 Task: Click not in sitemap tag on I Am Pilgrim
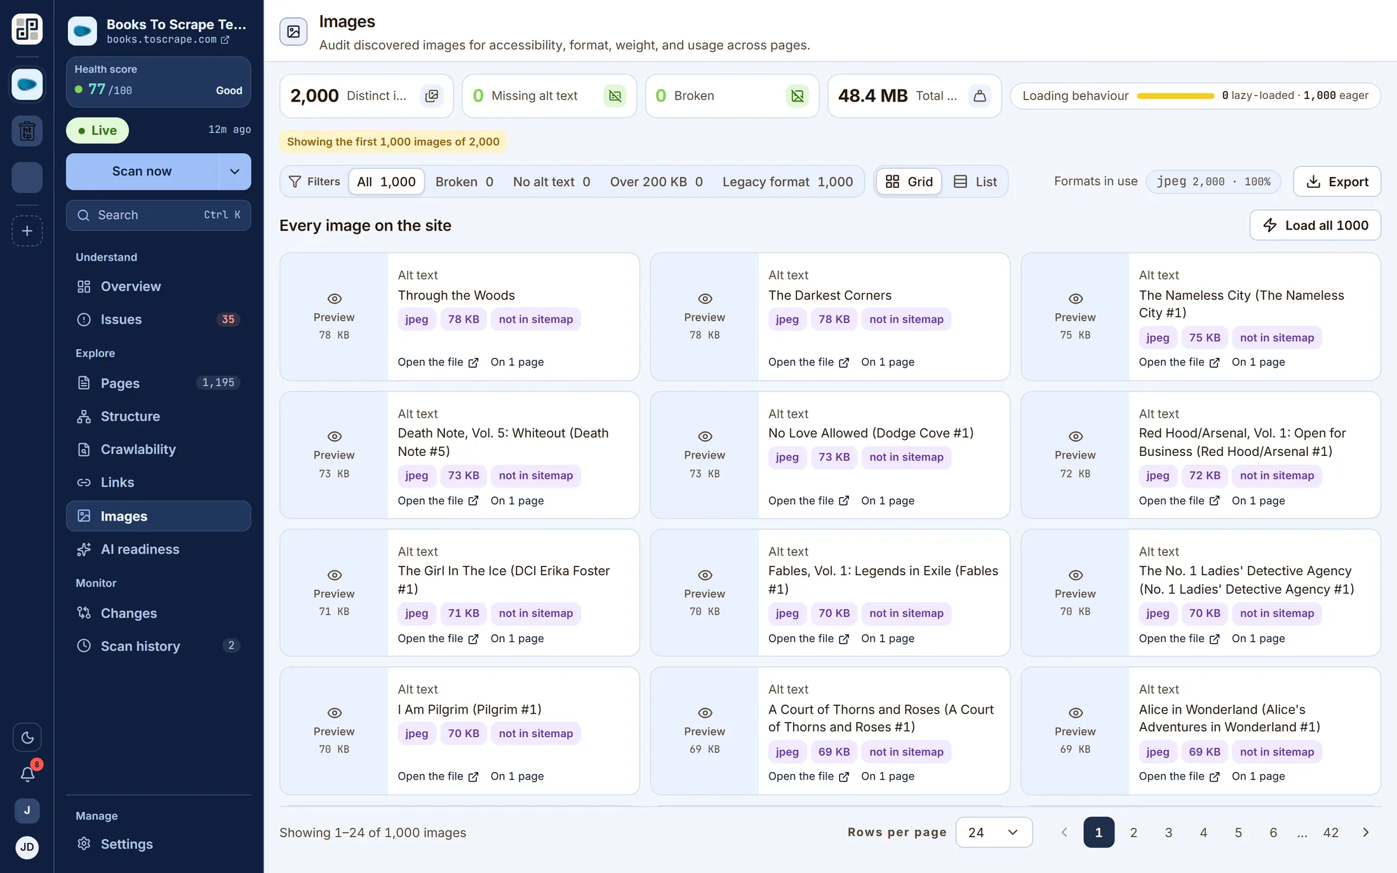tap(536, 733)
